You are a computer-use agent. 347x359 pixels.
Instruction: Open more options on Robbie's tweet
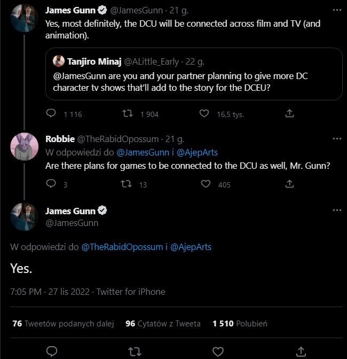[x=336, y=139]
